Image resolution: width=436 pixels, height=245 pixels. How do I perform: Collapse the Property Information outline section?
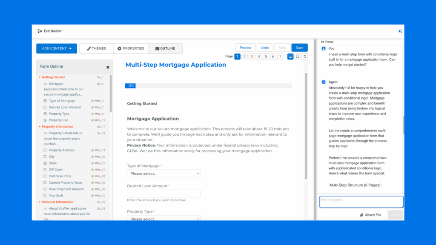click(x=40, y=127)
